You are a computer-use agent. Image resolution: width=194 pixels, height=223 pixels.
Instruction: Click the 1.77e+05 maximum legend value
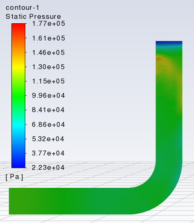point(49,23)
